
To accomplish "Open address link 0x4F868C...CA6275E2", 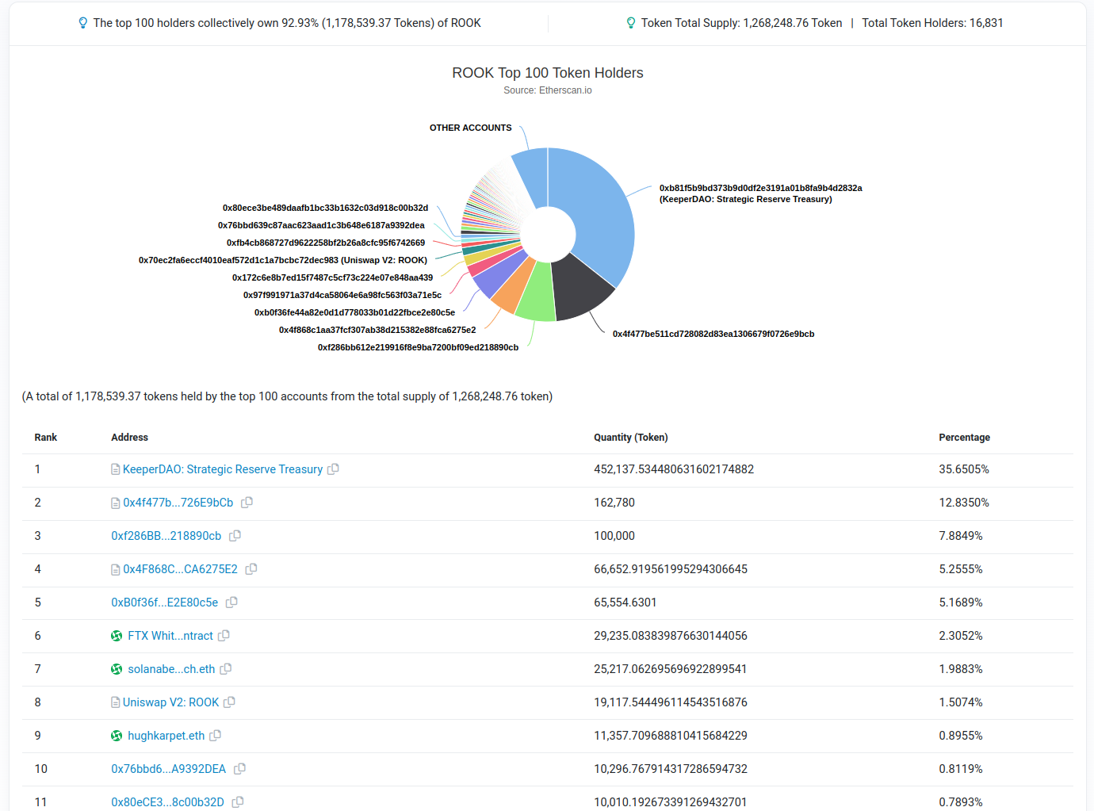I will (180, 569).
